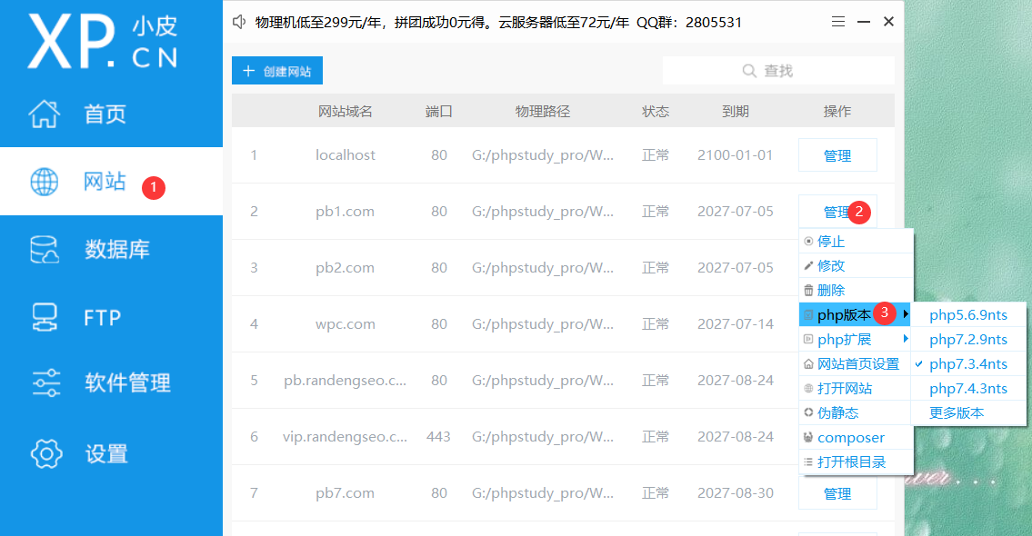The width and height of the screenshot is (1032, 536).
Task: Open the 数据库 database section icon
Action: coord(45,250)
